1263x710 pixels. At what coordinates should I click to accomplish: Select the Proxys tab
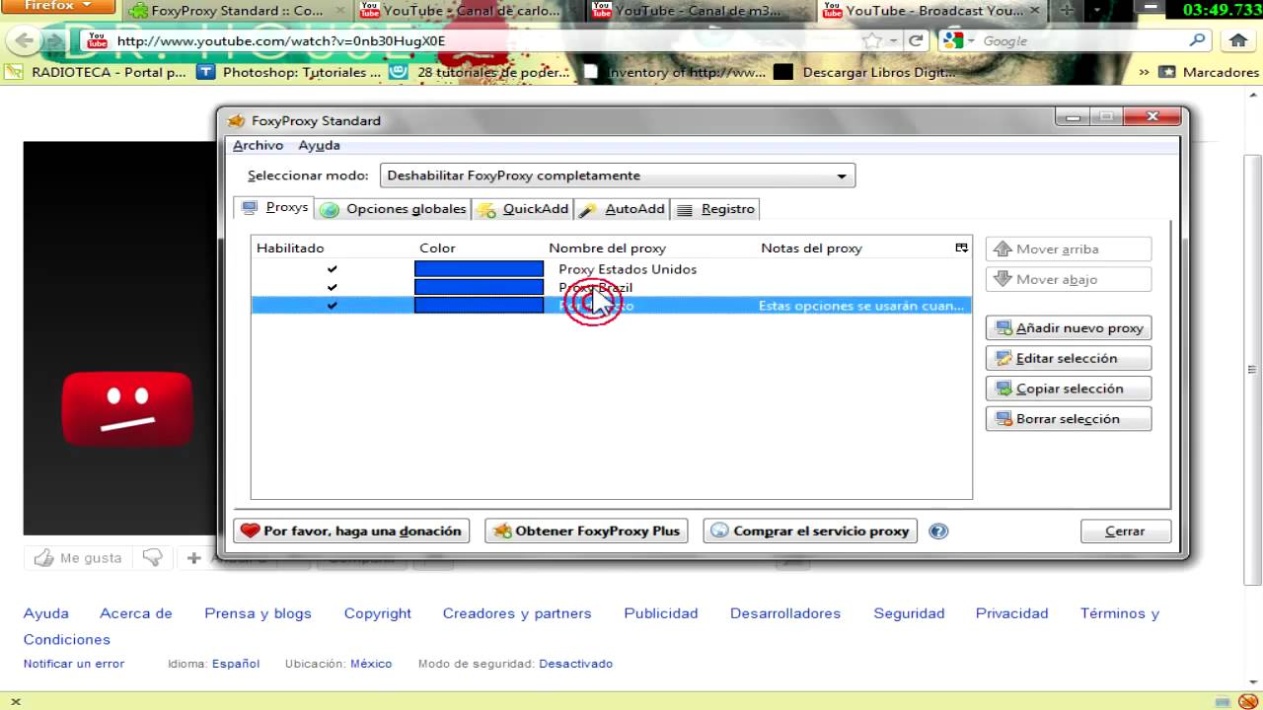click(x=274, y=208)
